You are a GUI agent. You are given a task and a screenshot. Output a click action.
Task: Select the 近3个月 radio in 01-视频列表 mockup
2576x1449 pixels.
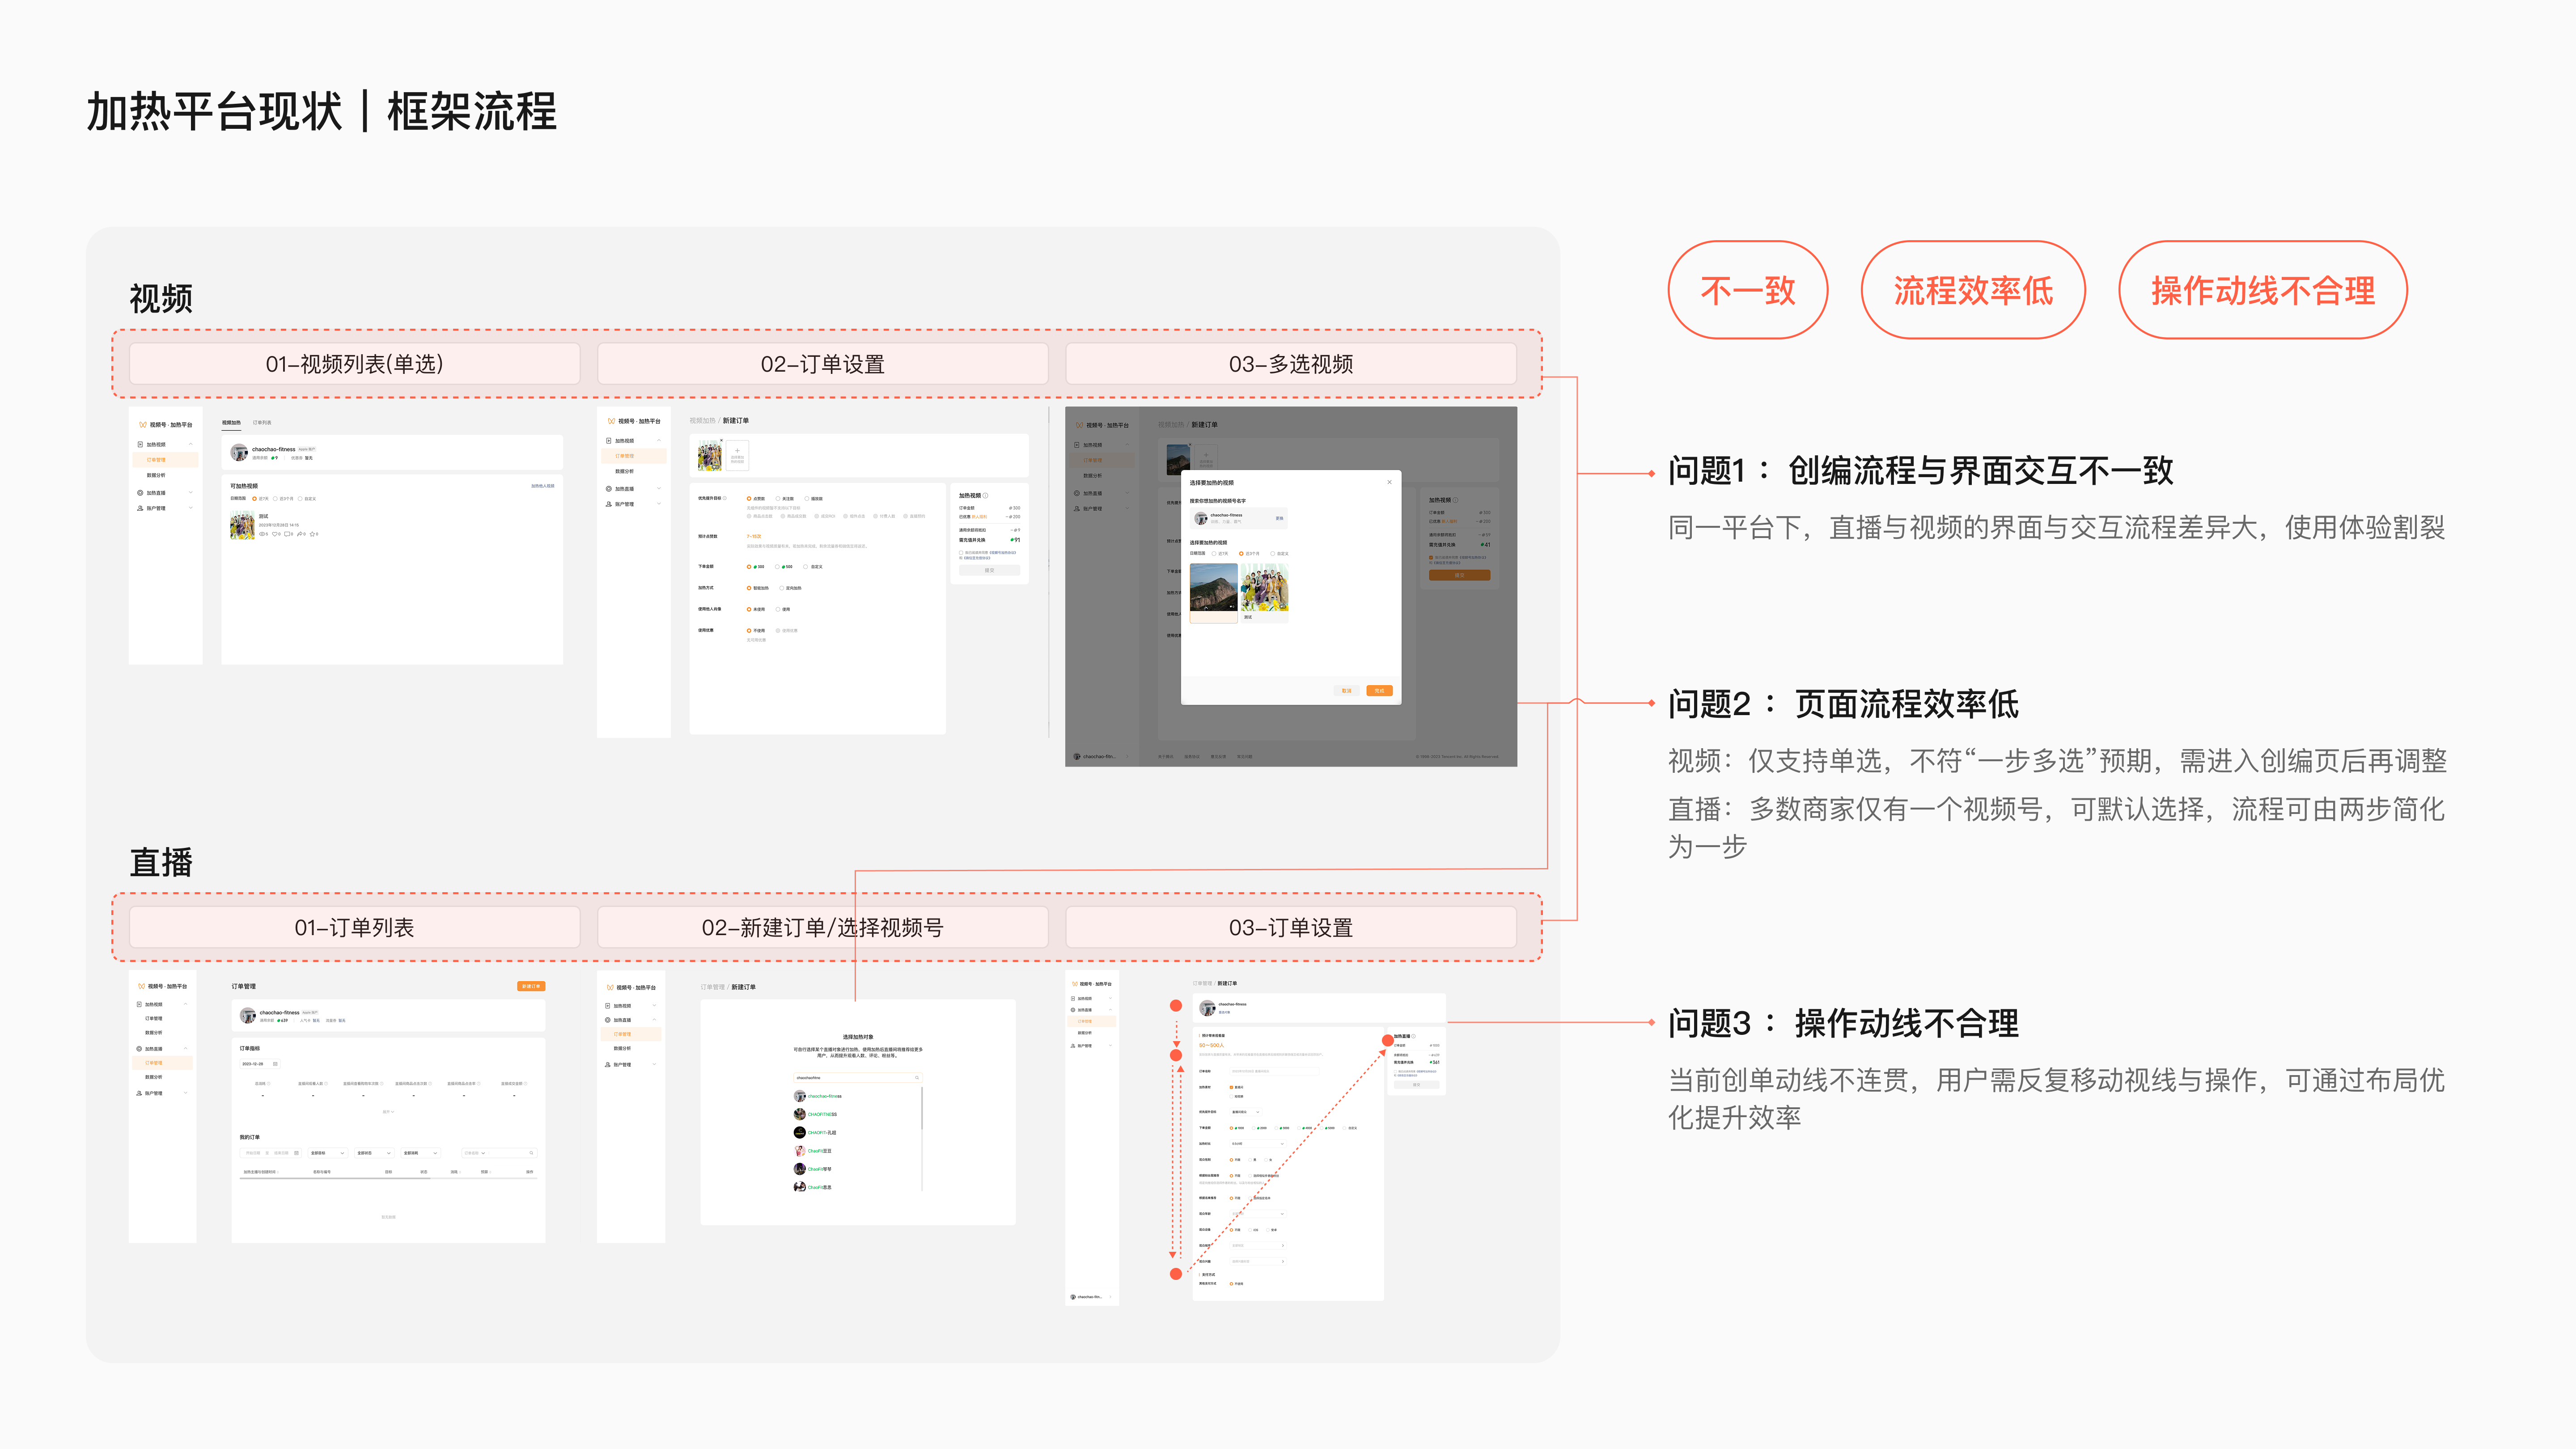[275, 498]
